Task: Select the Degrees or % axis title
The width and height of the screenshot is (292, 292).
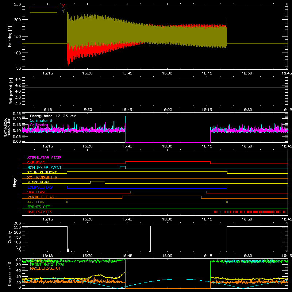Action: [x=10, y=273]
